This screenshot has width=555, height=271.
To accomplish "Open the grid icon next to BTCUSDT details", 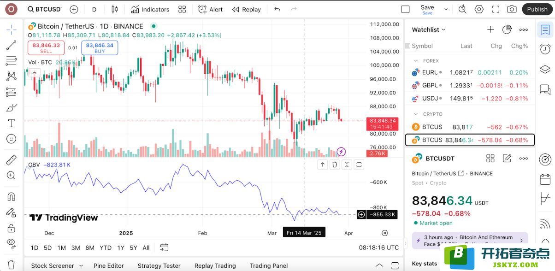I will (x=490, y=159).
